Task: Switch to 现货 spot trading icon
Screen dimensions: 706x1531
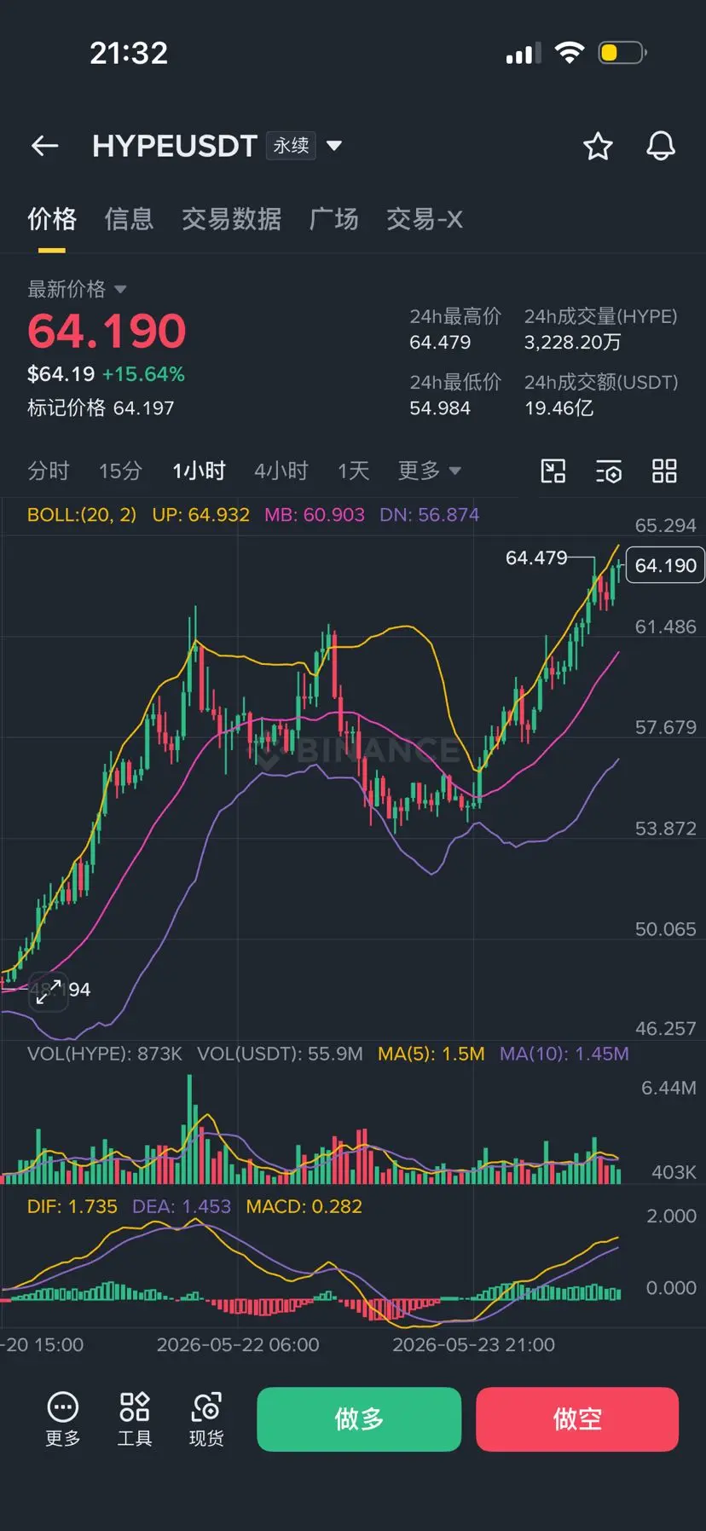Action: [x=206, y=1419]
